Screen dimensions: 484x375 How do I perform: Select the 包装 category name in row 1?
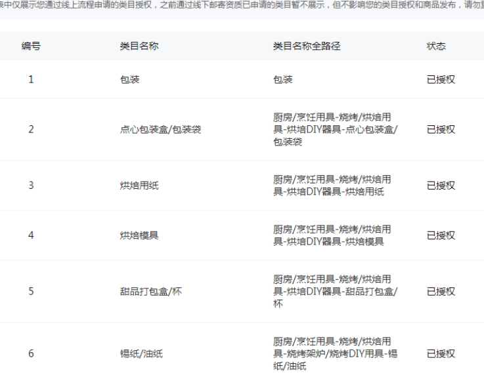point(129,79)
